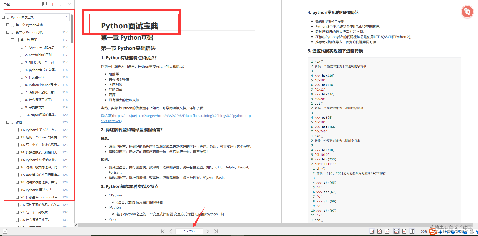The image size is (478, 236).
Task: Enable continuous scrolling page layout
Action: pos(396,231)
